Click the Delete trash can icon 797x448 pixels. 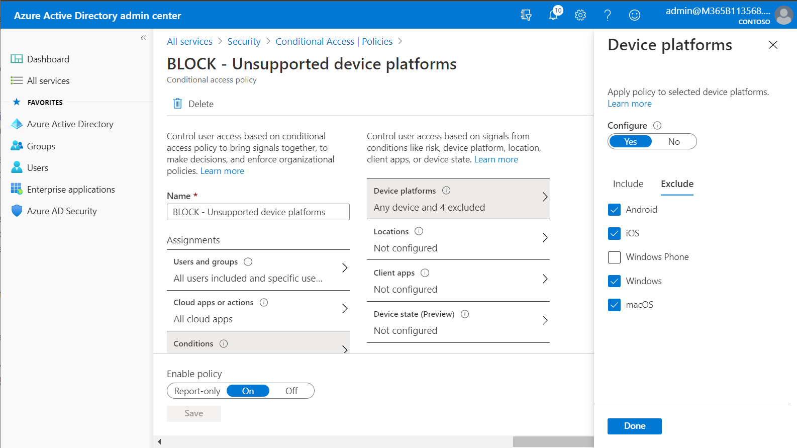point(177,104)
